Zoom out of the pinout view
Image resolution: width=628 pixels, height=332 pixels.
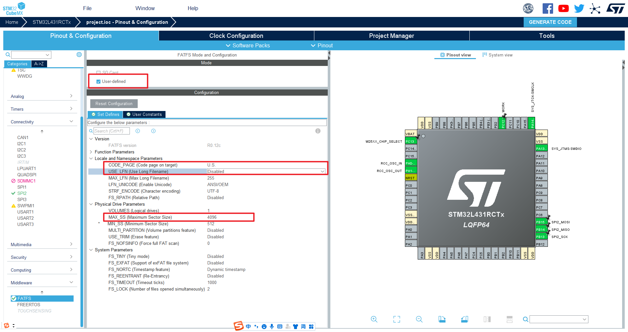coord(419,319)
